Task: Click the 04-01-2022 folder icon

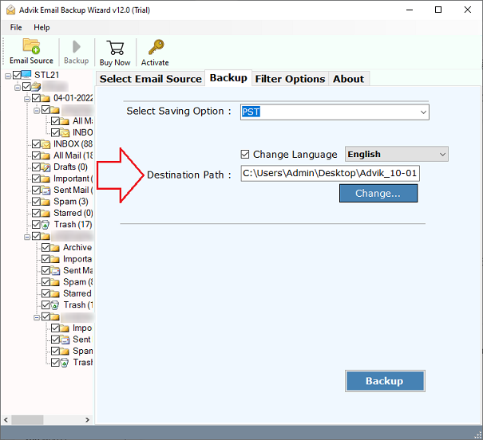Action: tap(46, 98)
